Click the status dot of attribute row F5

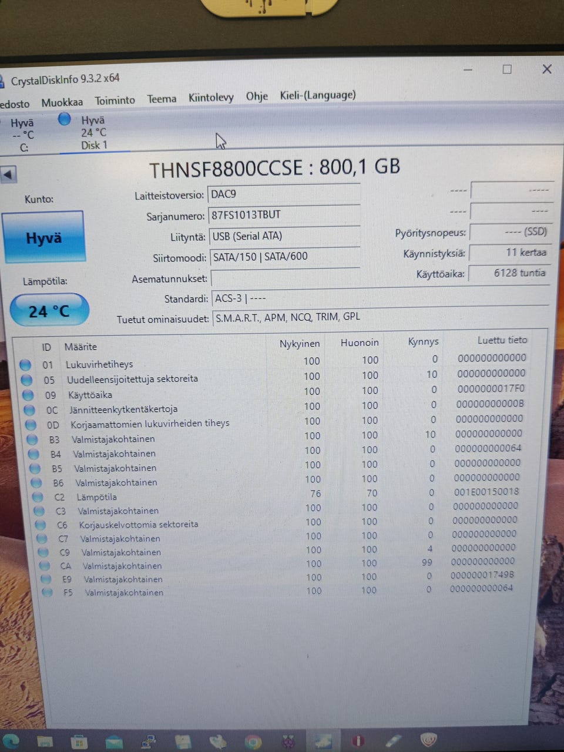click(x=48, y=593)
